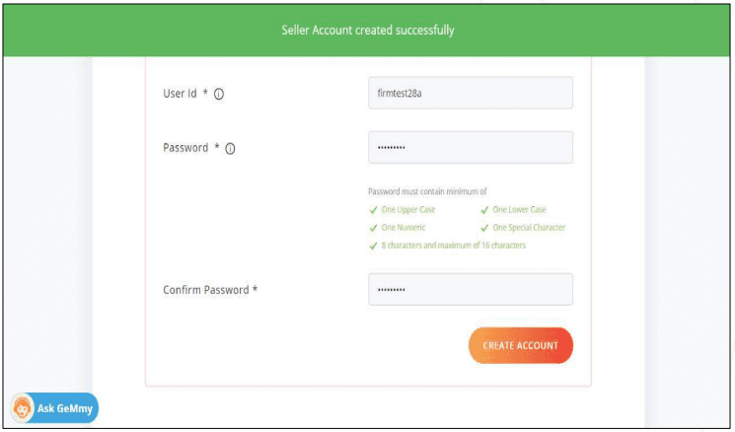Focus the Confirm Password input field
This screenshot has height=432, width=735.
470,290
